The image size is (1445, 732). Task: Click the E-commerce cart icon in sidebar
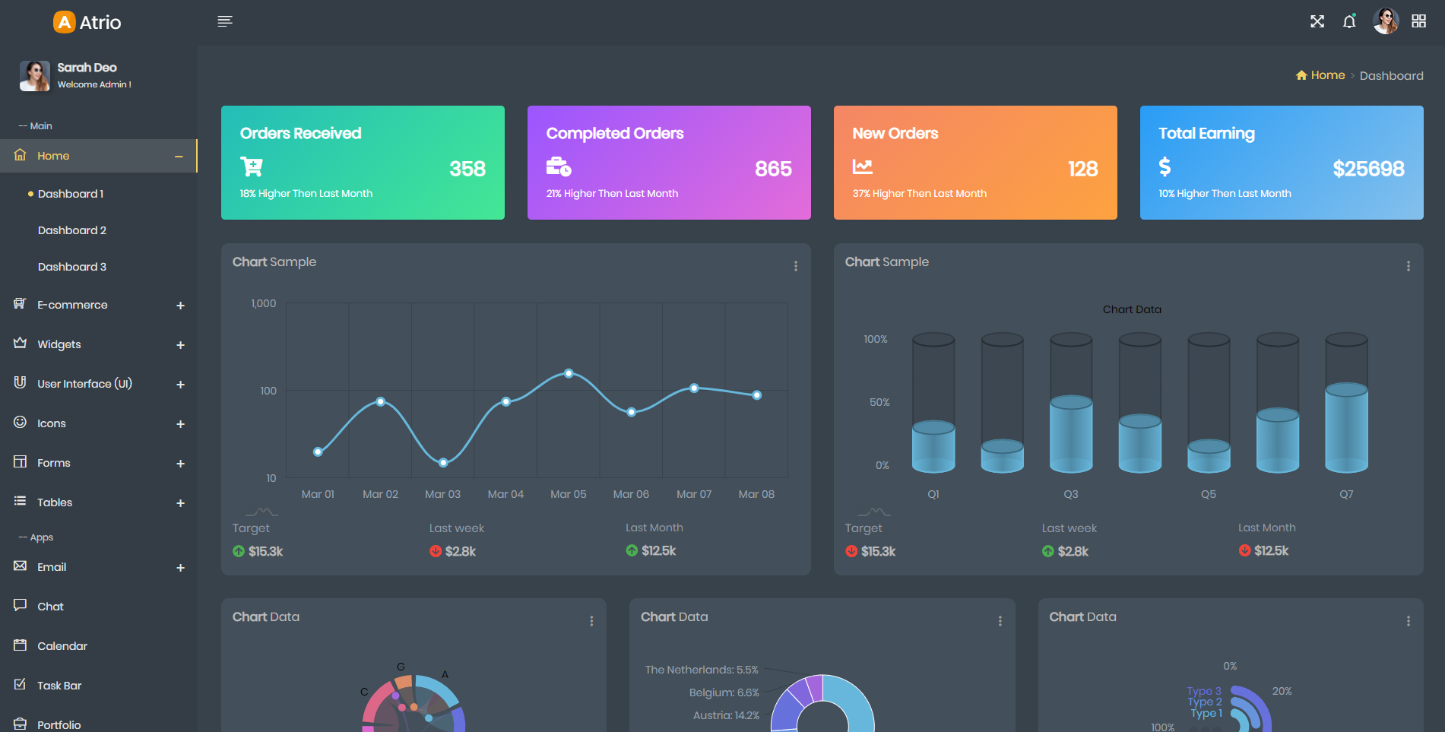[x=21, y=304]
